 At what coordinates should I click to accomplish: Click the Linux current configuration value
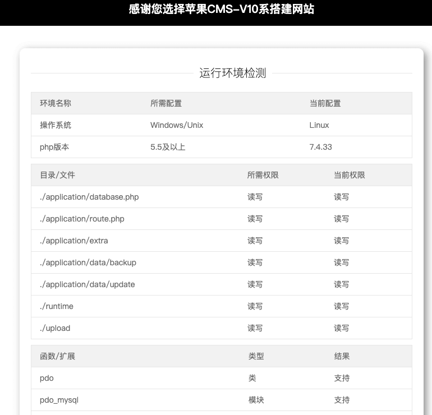tap(319, 125)
